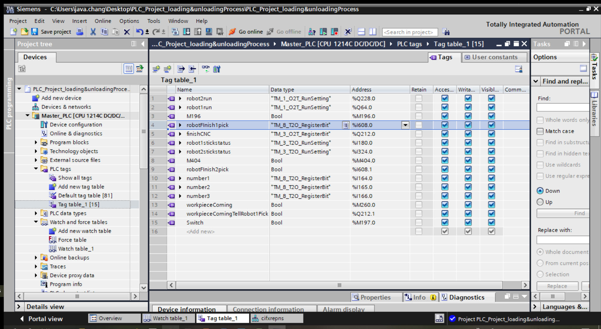Click the Import tags icon in tag toolbar
Image resolution: width=601 pixels, height=329 pixels.
coord(192,69)
